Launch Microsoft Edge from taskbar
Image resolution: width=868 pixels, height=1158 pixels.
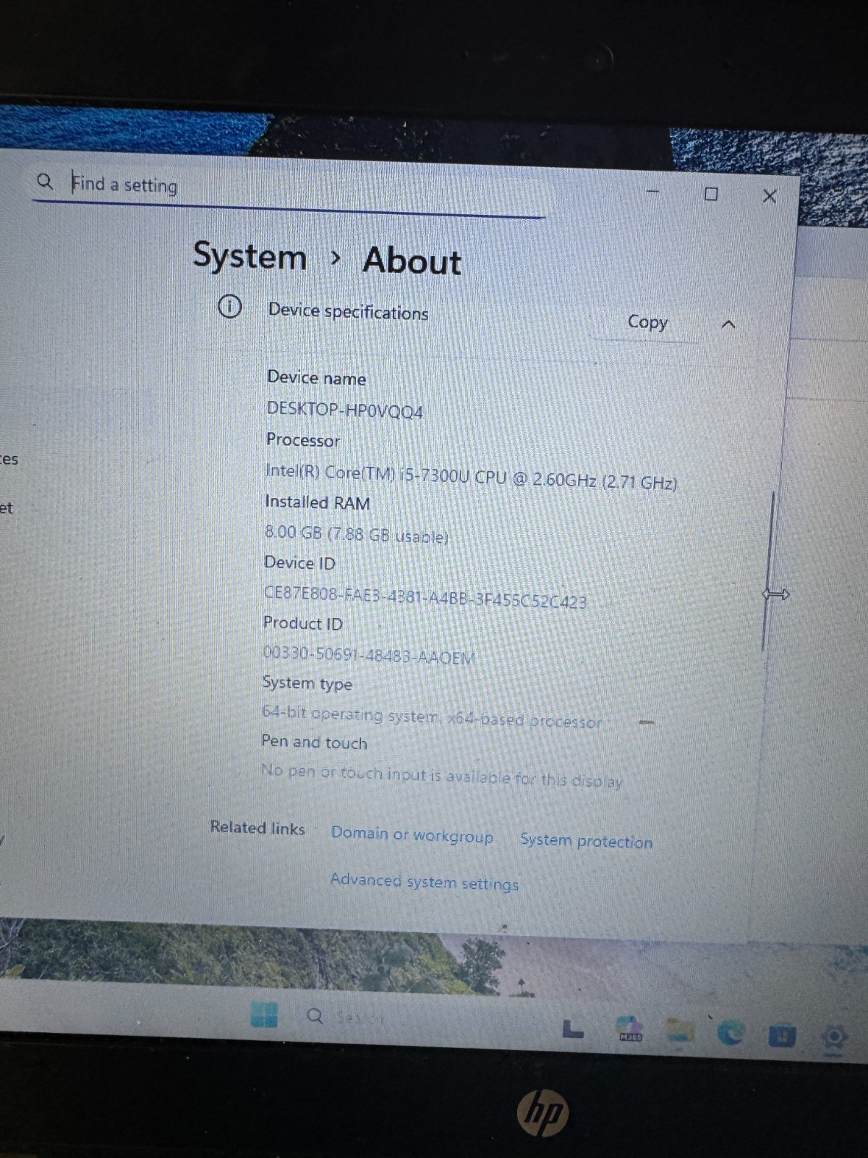tap(731, 1034)
